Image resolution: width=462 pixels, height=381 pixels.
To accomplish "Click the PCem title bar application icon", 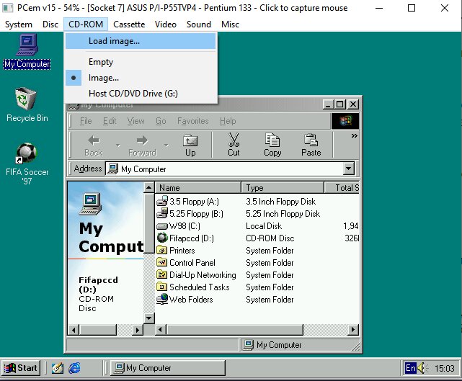I will coord(8,8).
